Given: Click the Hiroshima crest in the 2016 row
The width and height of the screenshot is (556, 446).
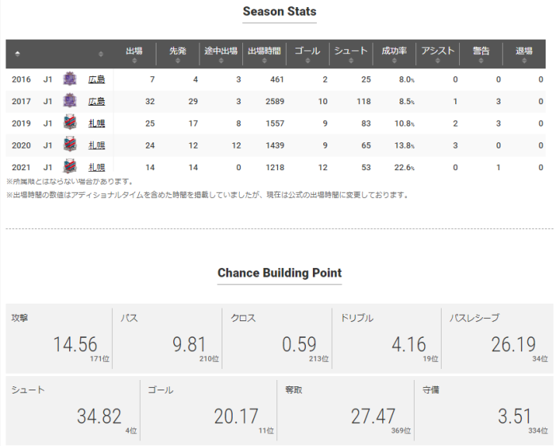Looking at the screenshot, I should coord(70,79).
